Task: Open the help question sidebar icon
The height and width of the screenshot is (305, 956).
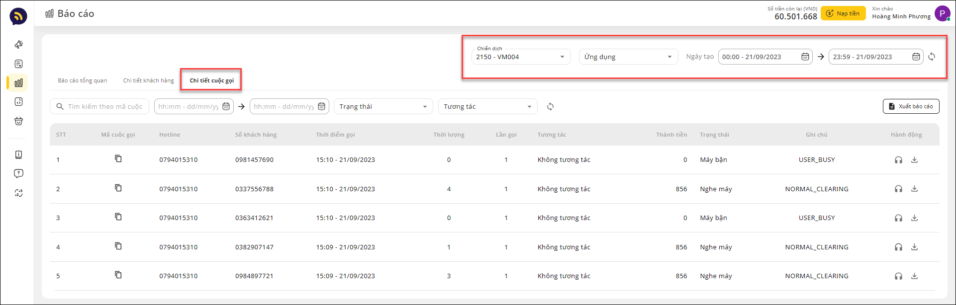Action: 18,174
